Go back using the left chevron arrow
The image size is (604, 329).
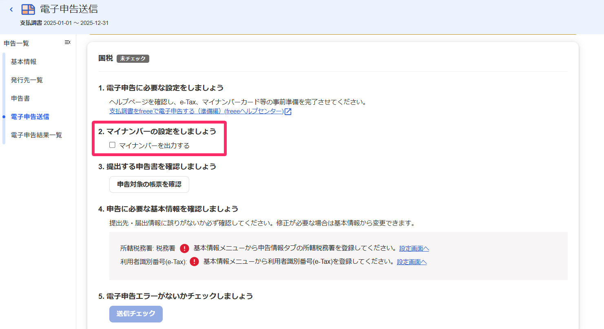pos(11,9)
